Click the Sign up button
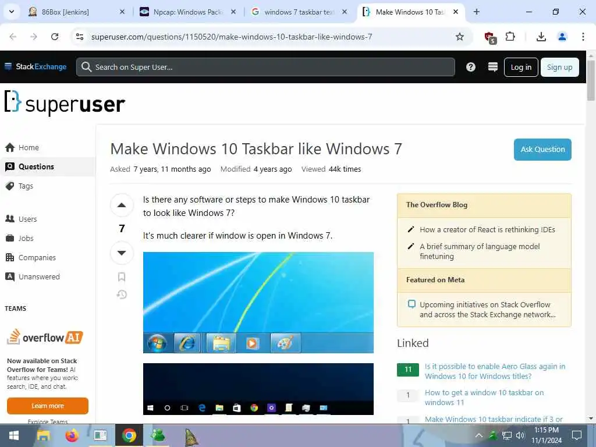 tap(559, 68)
